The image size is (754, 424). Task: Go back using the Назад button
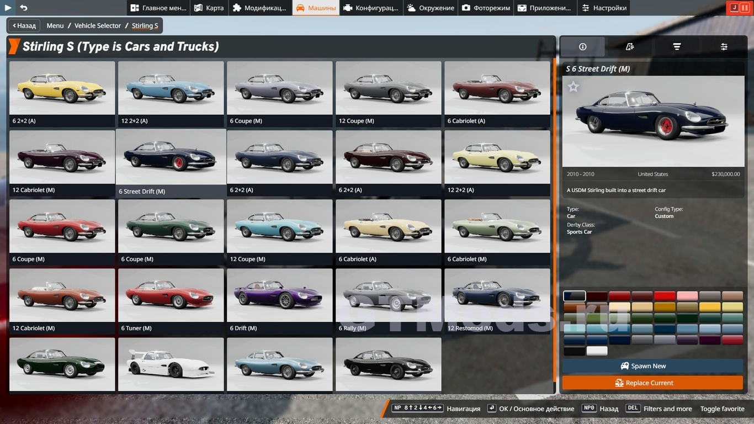pos(24,25)
